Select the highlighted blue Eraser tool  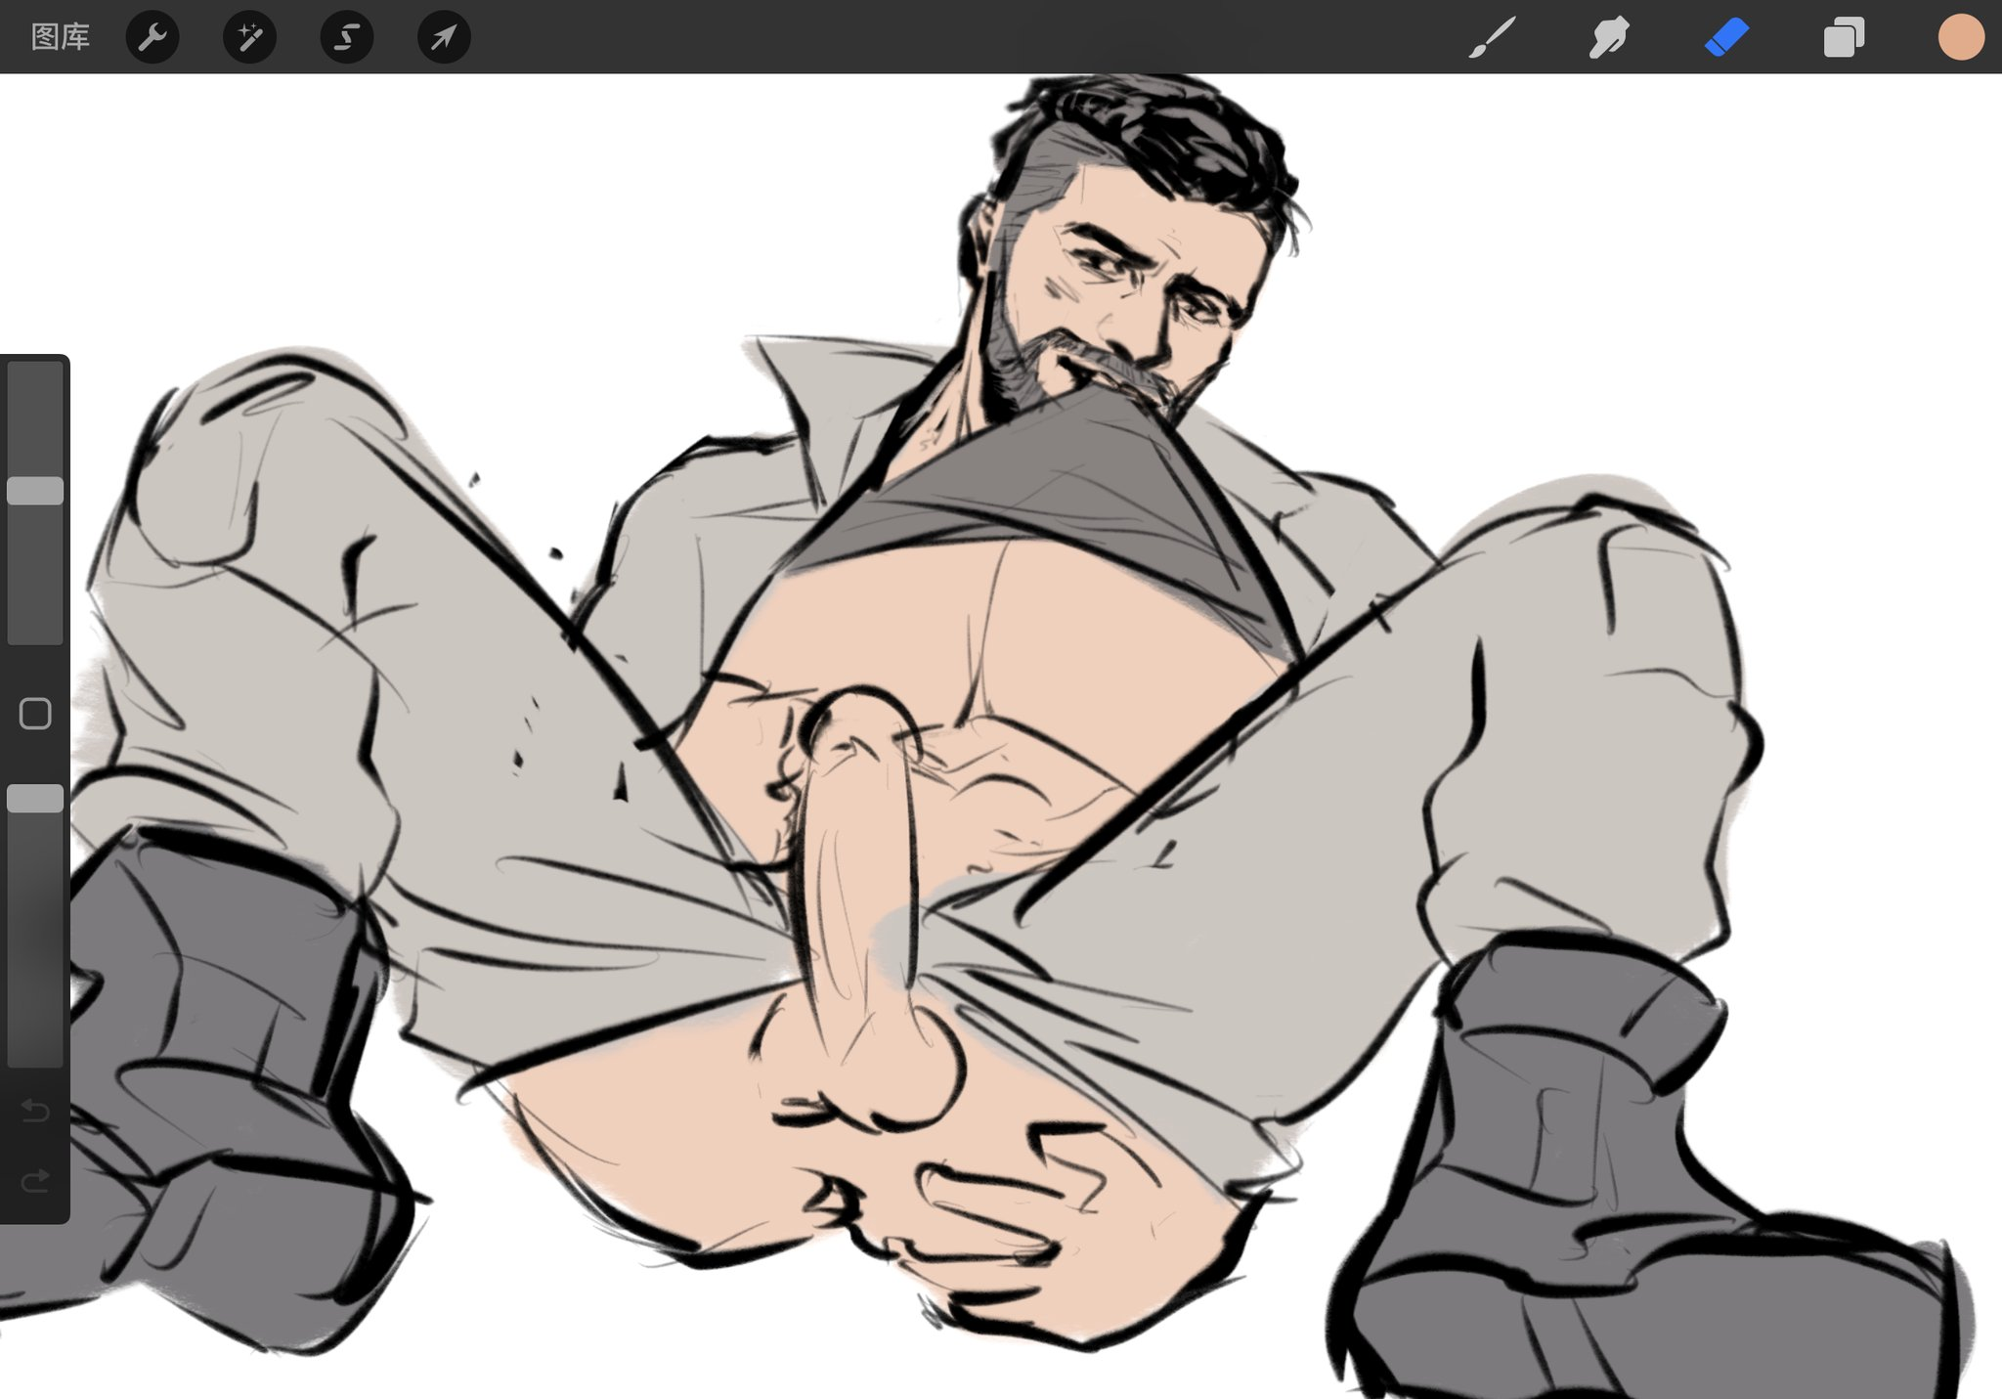(1726, 37)
